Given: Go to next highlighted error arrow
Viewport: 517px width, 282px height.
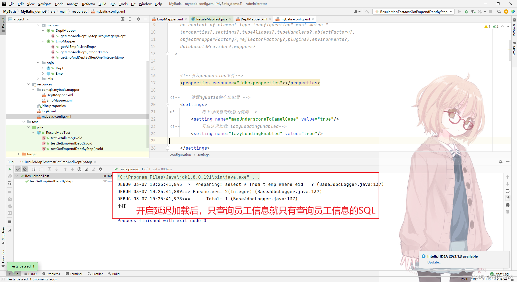Looking at the screenshot, I should coord(508,26).
